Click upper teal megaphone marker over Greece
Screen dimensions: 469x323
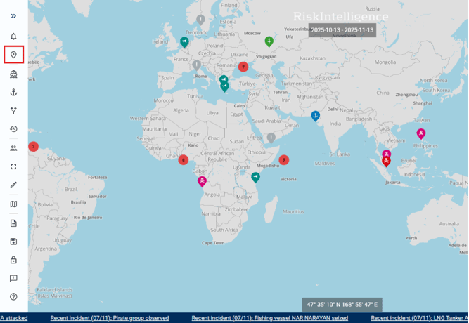click(x=224, y=79)
